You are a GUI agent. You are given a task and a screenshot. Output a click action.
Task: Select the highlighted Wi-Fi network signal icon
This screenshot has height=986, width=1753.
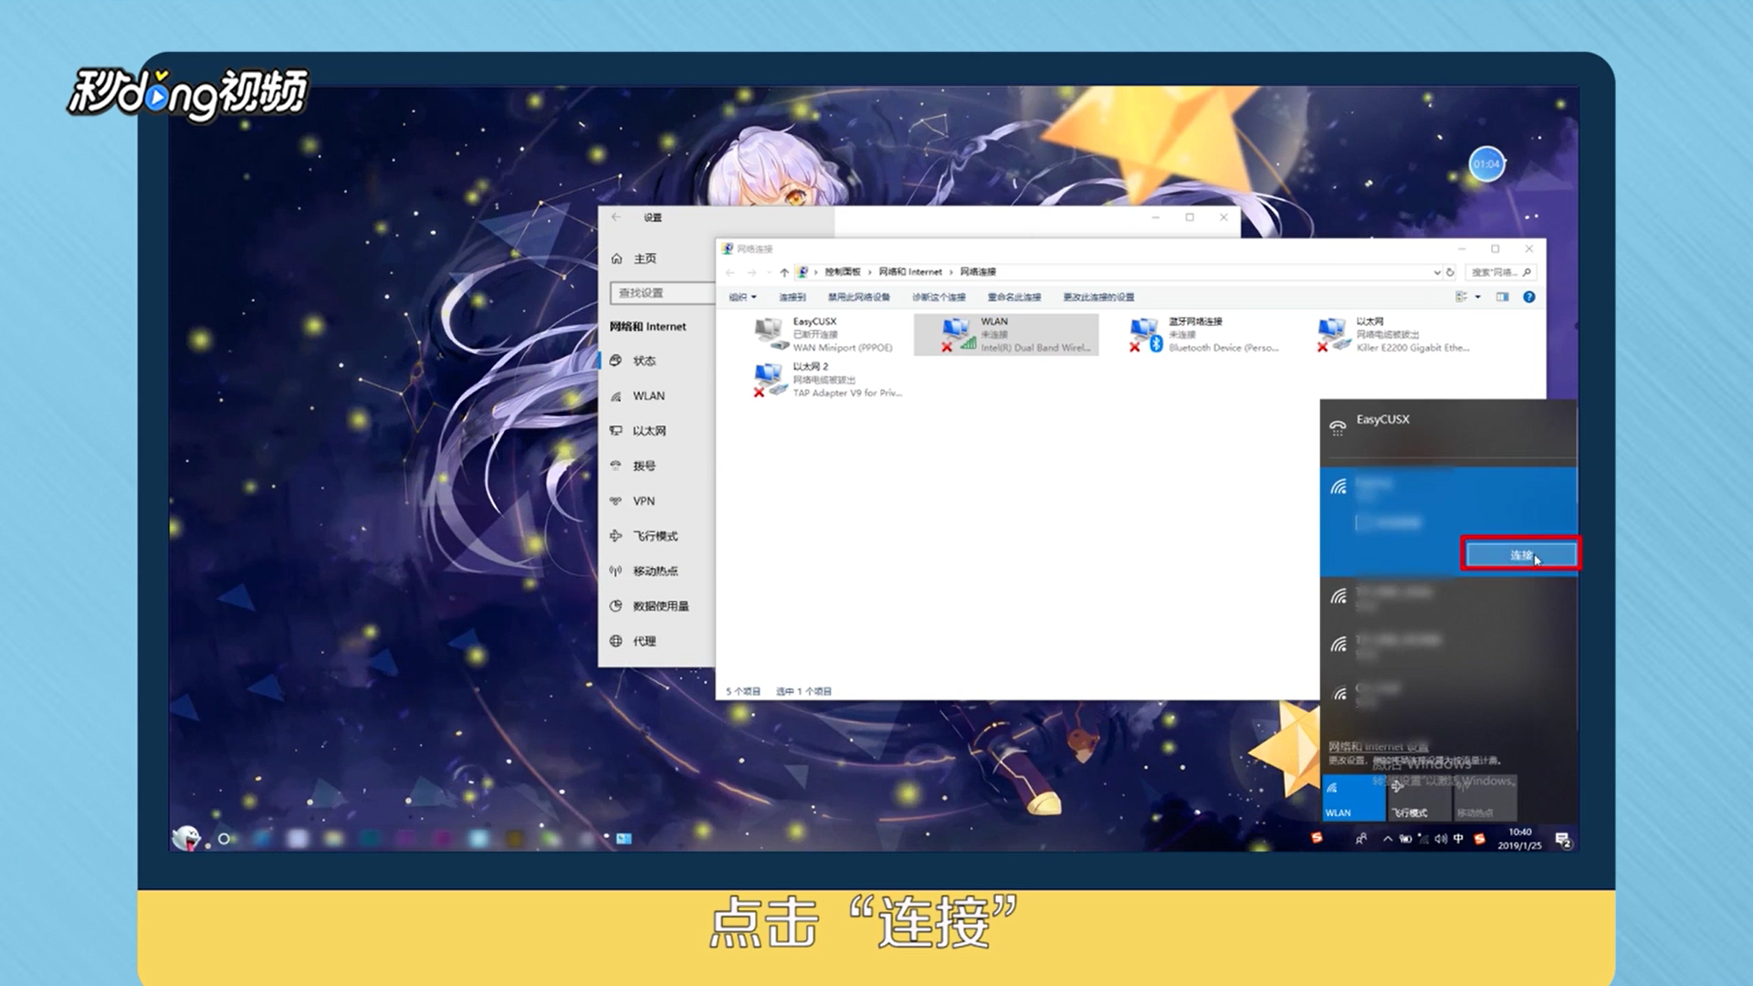coord(1338,487)
